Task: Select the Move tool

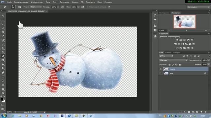Action: coord(3,16)
